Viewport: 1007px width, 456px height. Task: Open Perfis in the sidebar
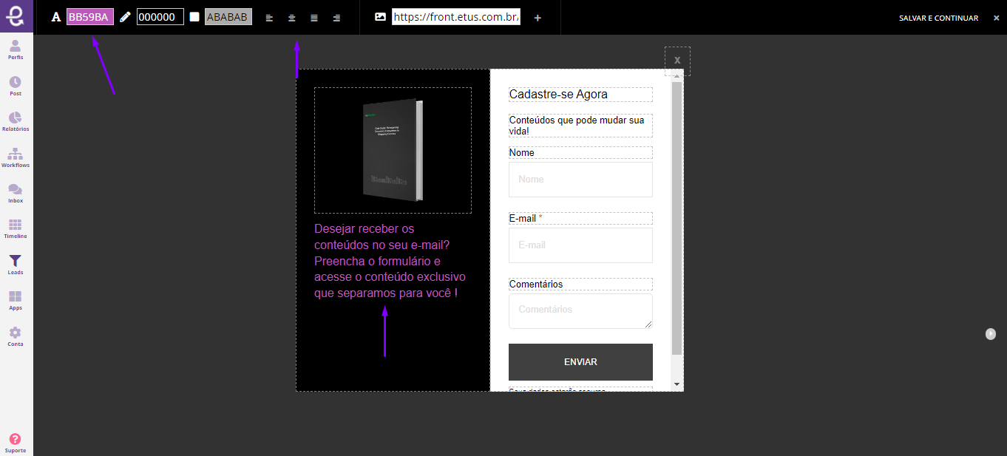click(x=16, y=50)
